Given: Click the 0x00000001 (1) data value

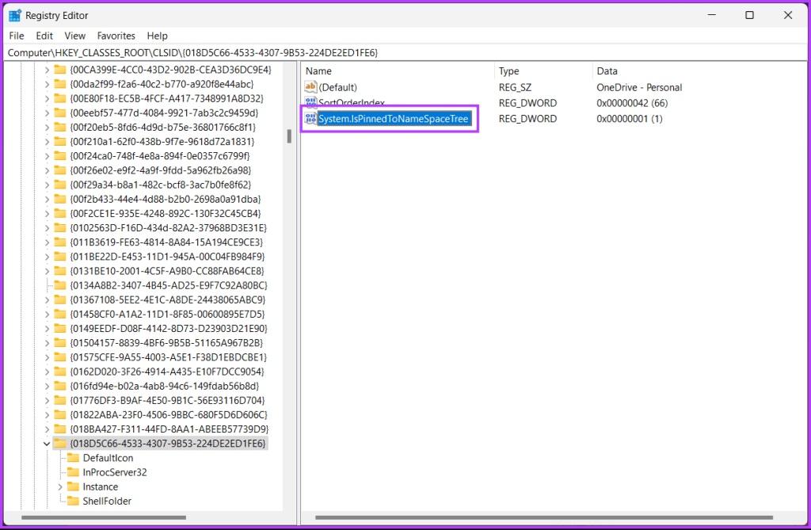Looking at the screenshot, I should [x=630, y=119].
